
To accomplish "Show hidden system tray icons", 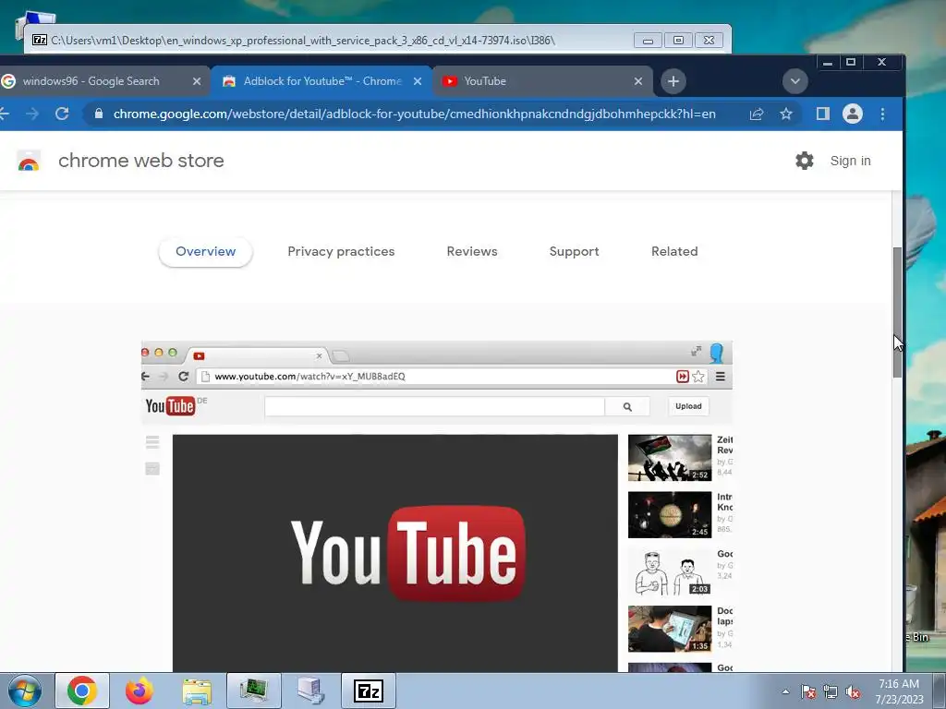I will point(785,692).
